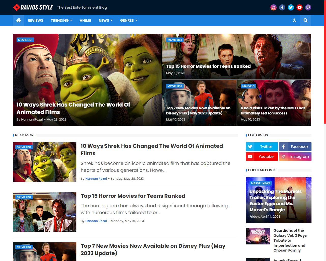This screenshot has width=326, height=261.
Task: Click the Marvels tag on MCU card
Action: pyautogui.click(x=248, y=86)
